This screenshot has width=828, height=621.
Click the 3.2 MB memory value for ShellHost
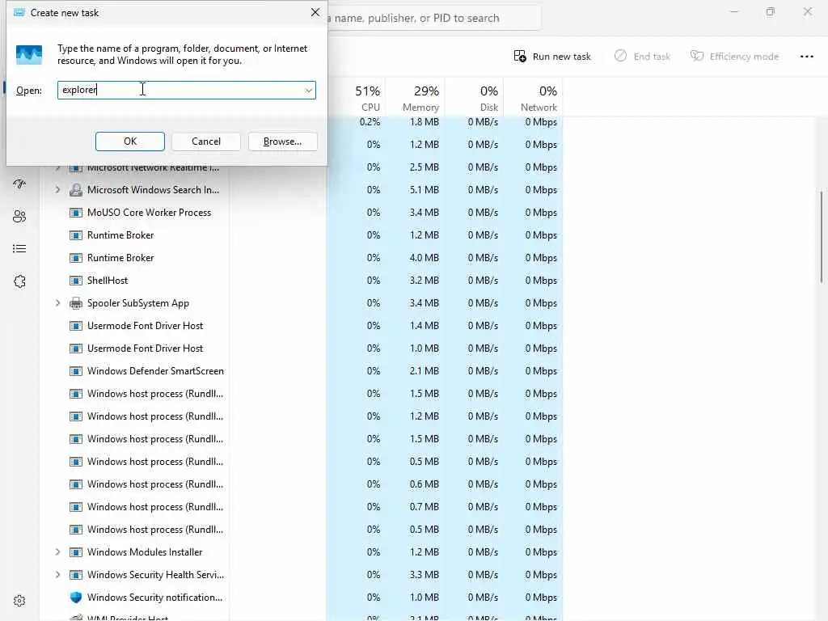coord(424,281)
